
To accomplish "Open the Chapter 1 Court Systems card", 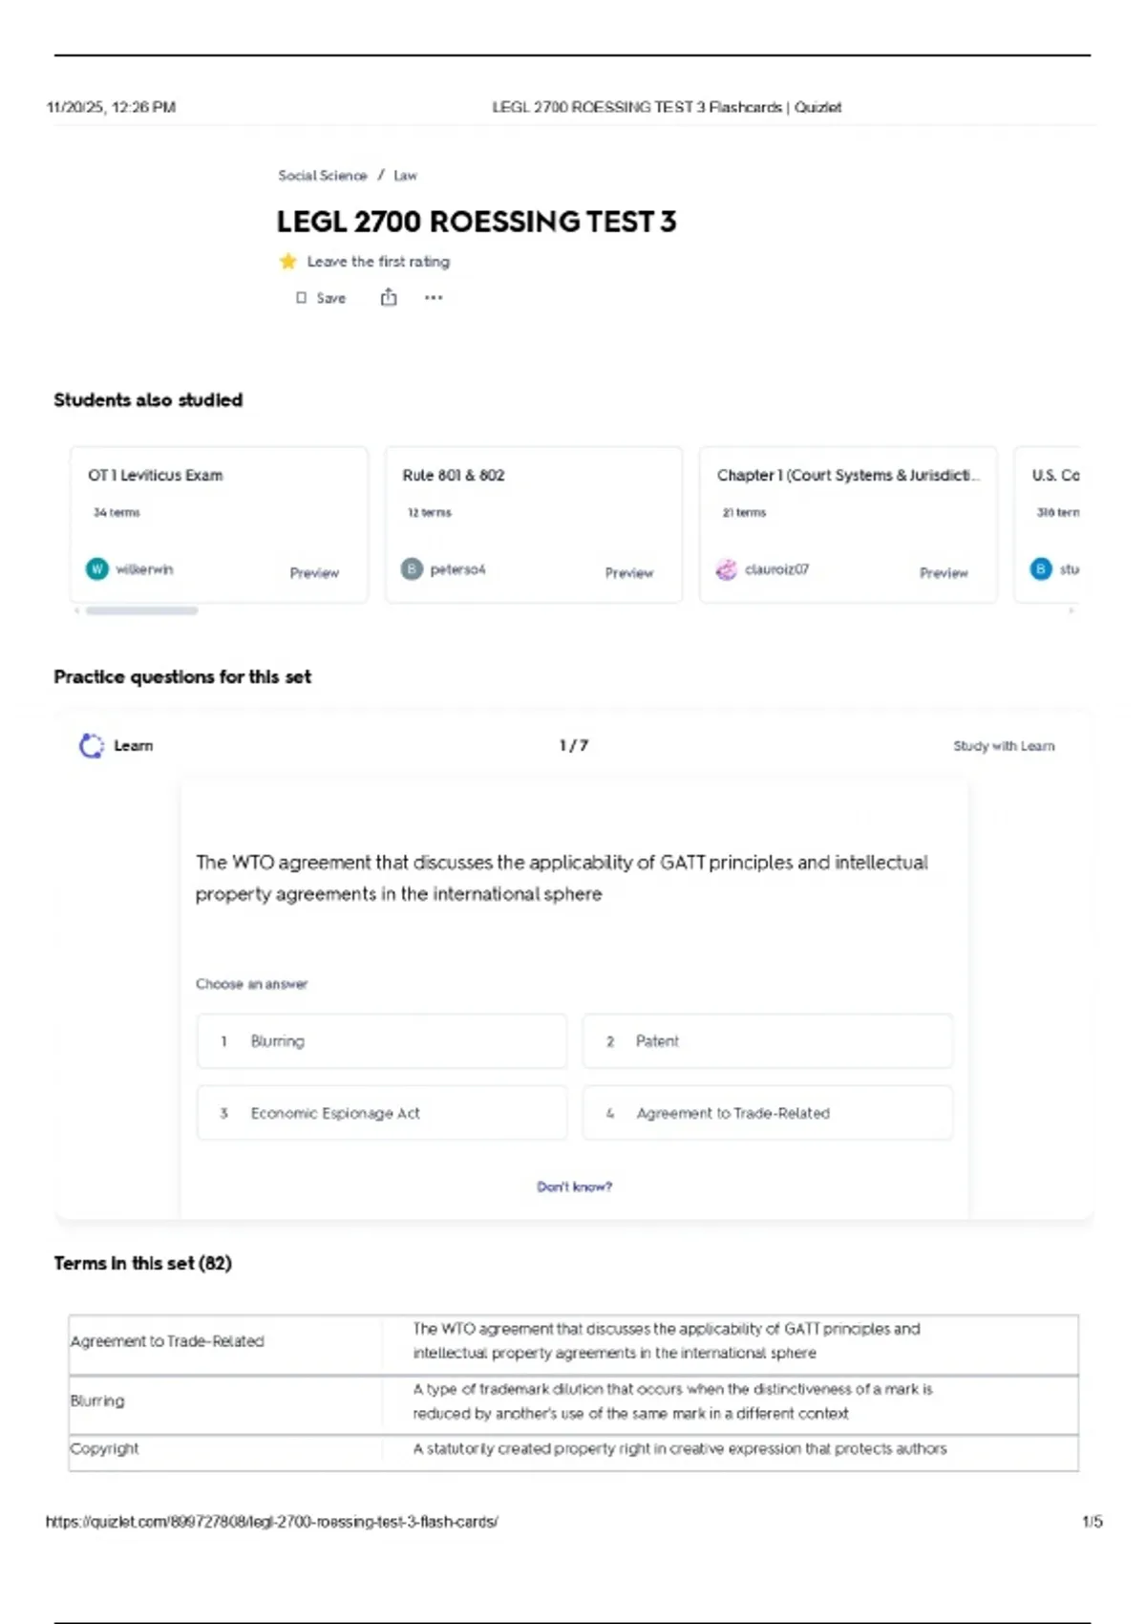I will [x=847, y=476].
